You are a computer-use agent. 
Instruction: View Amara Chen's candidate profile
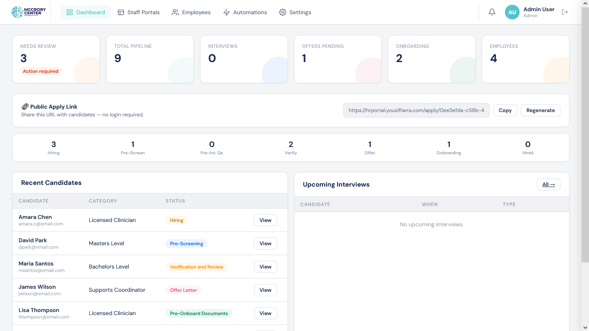tap(266, 220)
